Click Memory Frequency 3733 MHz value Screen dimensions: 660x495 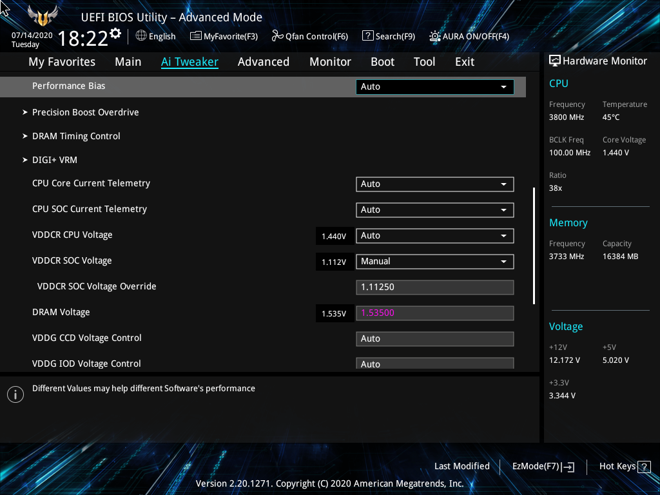(566, 257)
